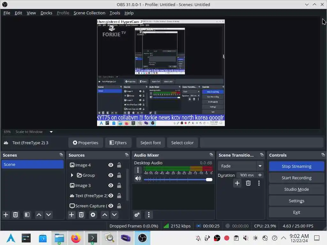The image size is (327, 245).
Task: Toggle visibility of Image 4 source
Action: 111,165
